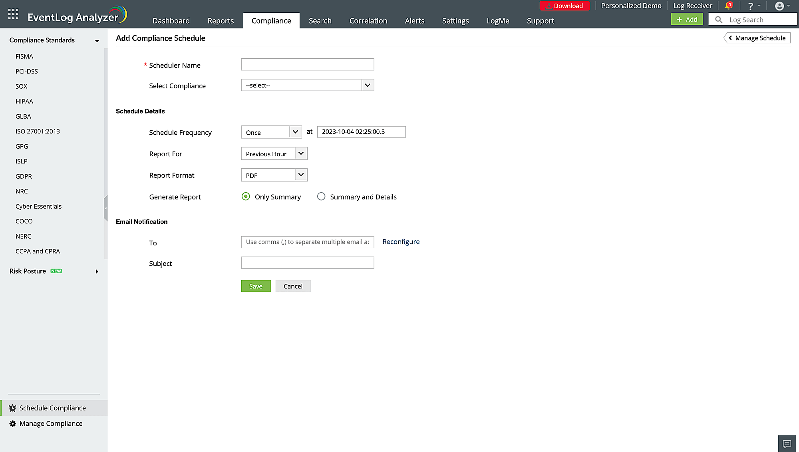Viewport: 799px width, 452px height.
Task: Click the LogMe navigation icon
Action: (498, 20)
